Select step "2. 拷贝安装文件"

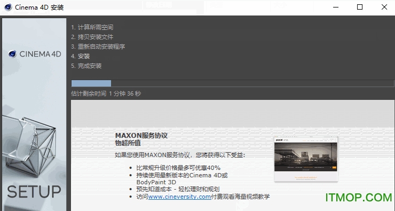click(92, 37)
